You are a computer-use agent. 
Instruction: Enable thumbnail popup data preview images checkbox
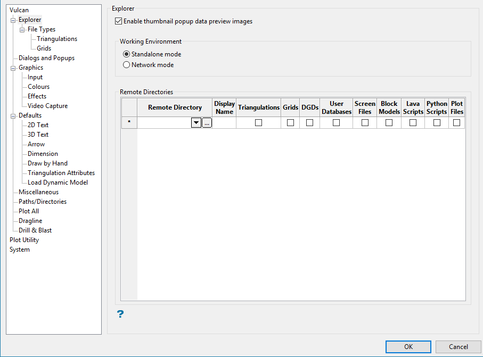[118, 22]
